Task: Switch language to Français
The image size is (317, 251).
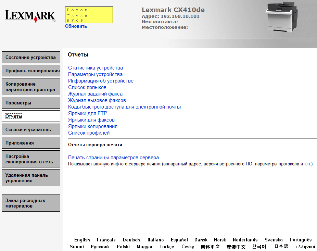Action: (106, 240)
